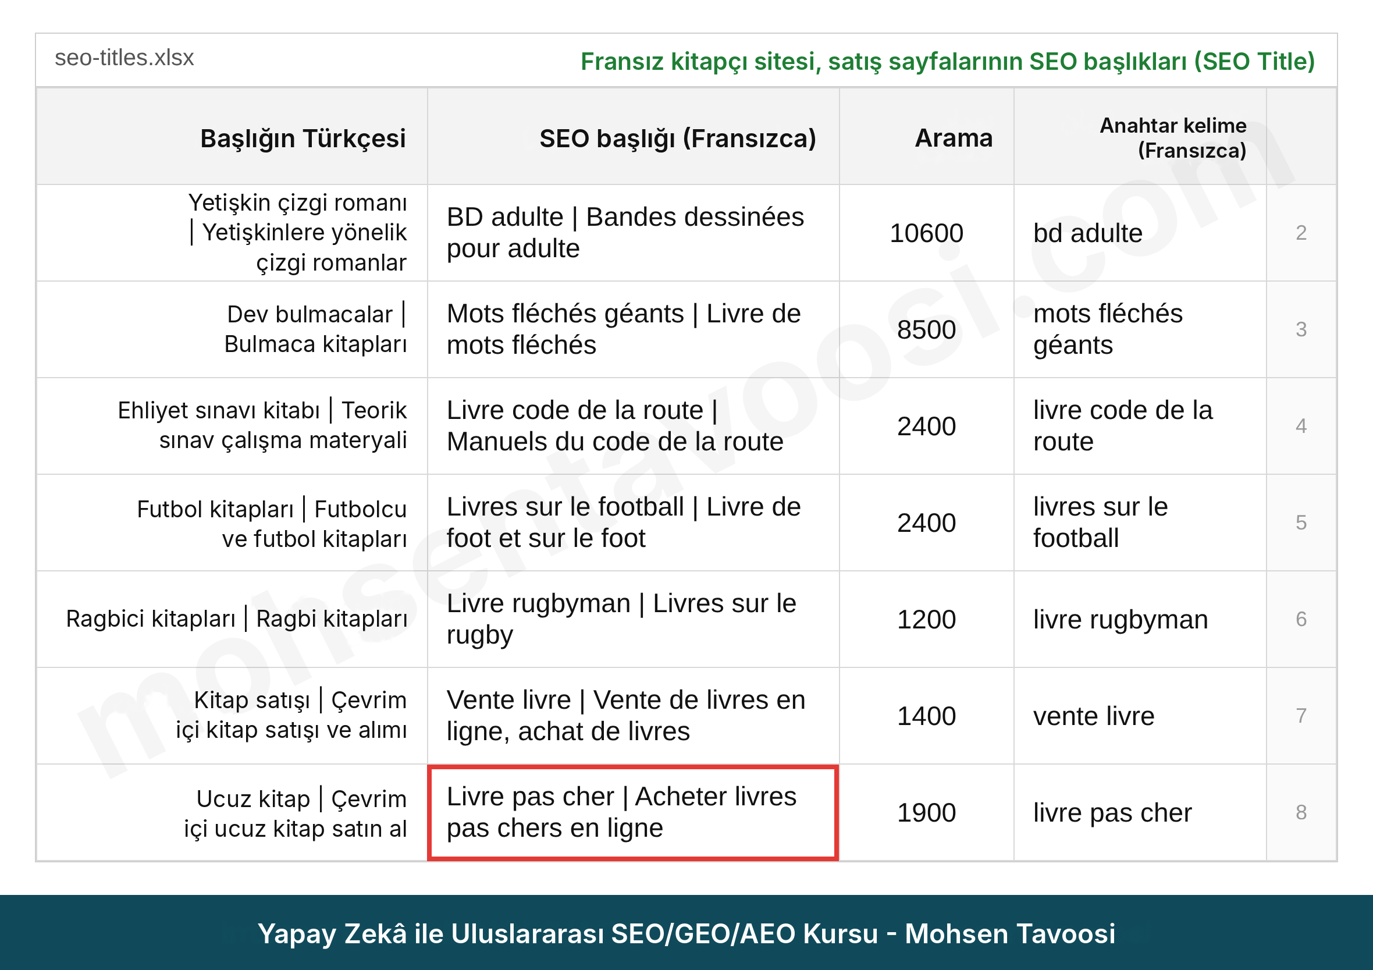
Task: Click the search volume cell '1400'
Action: click(926, 716)
